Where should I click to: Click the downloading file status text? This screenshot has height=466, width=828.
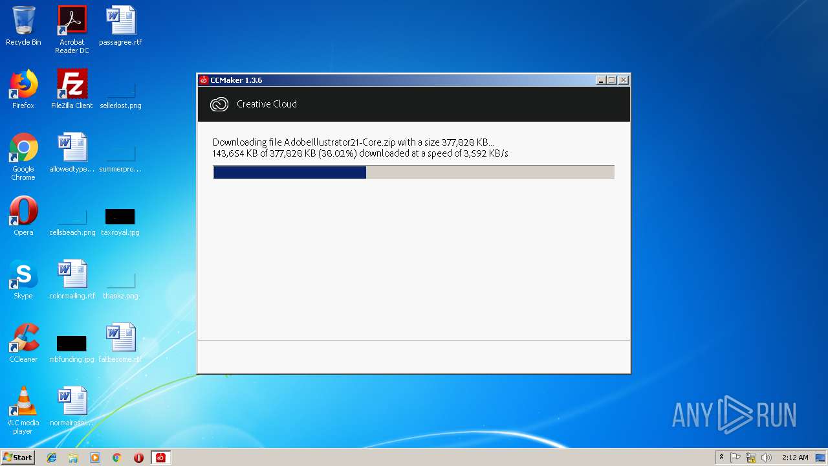click(x=353, y=142)
